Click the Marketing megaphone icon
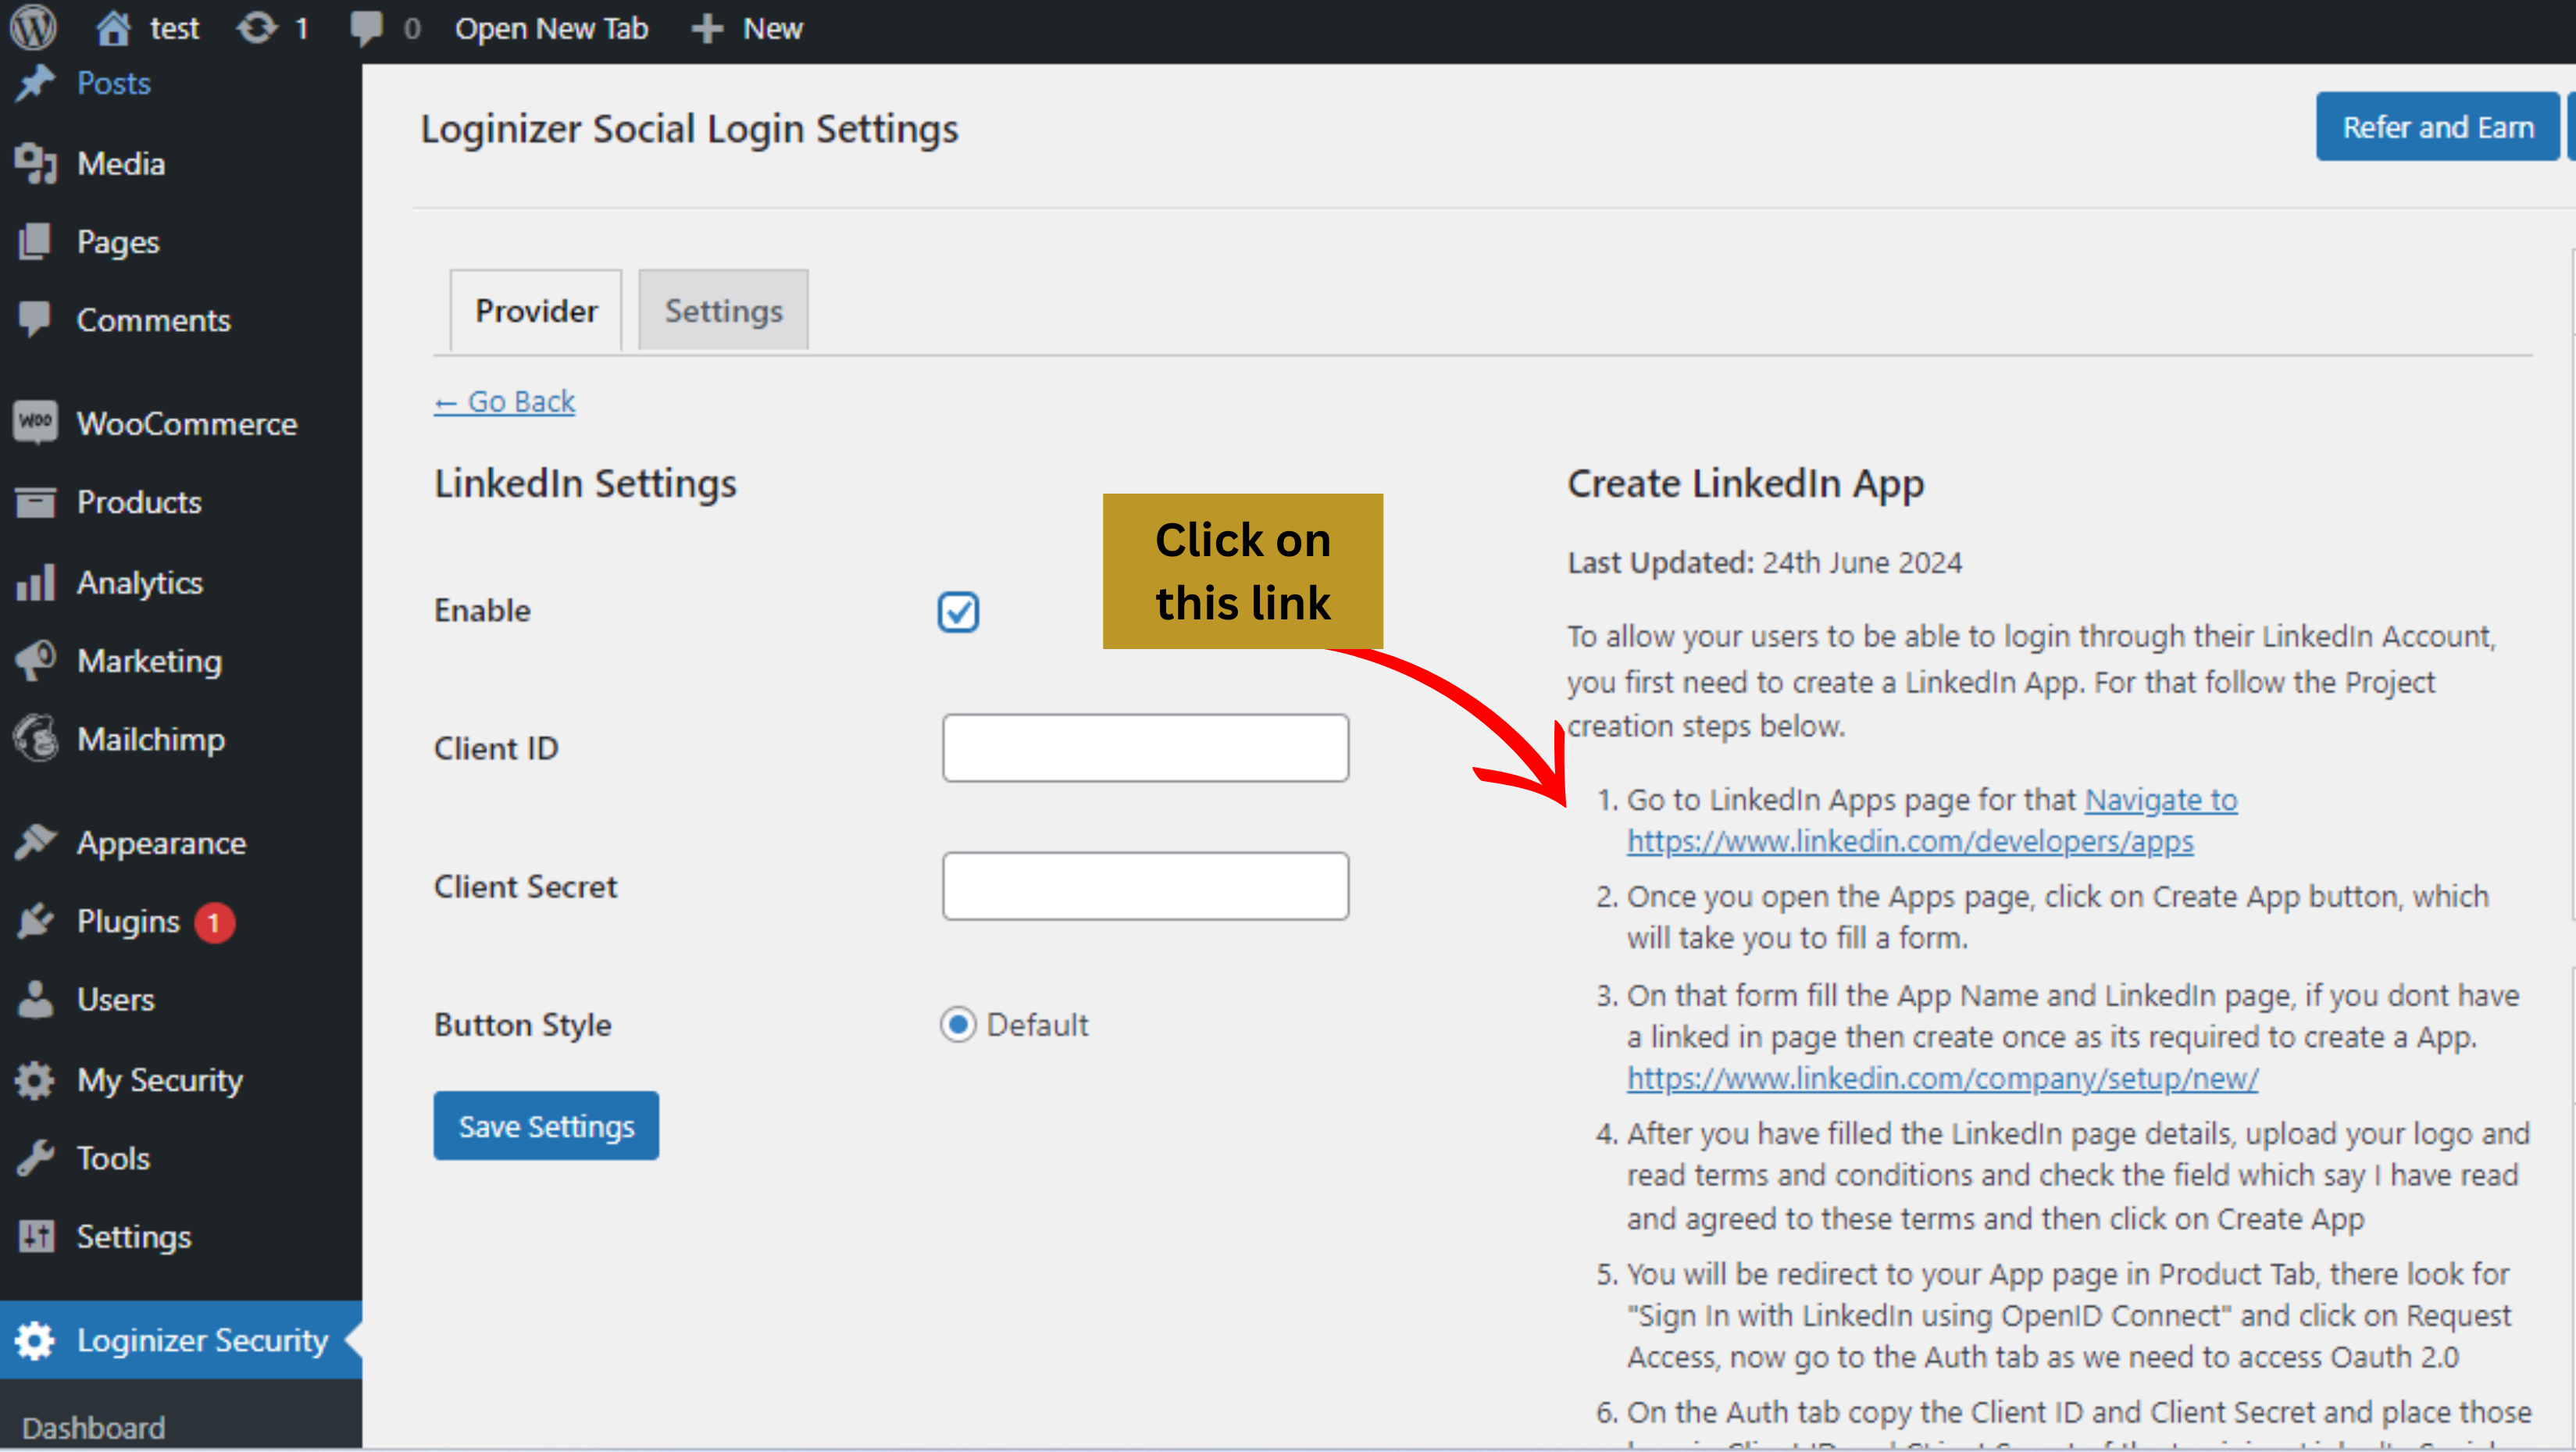The width and height of the screenshot is (2576, 1452). [35, 660]
